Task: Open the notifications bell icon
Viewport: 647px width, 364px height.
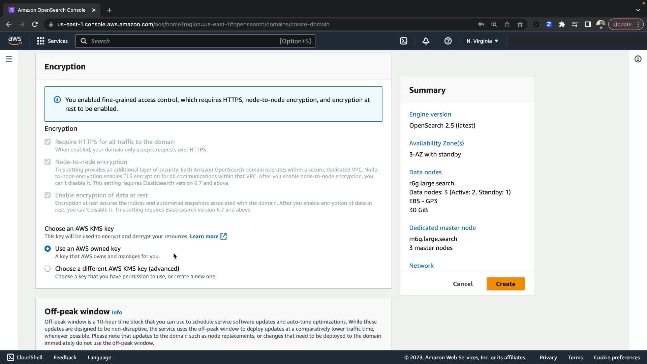Action: (426, 41)
